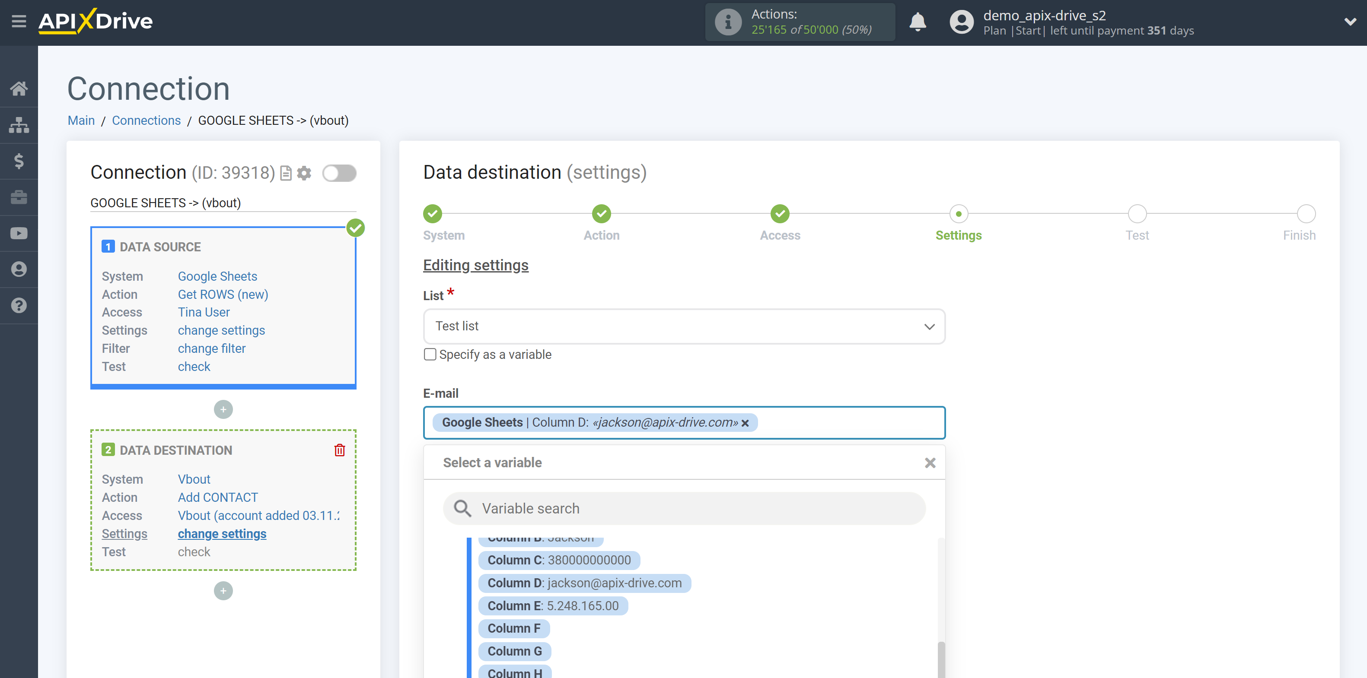The height and width of the screenshot is (678, 1367).
Task: Go to the System step
Action: (433, 214)
